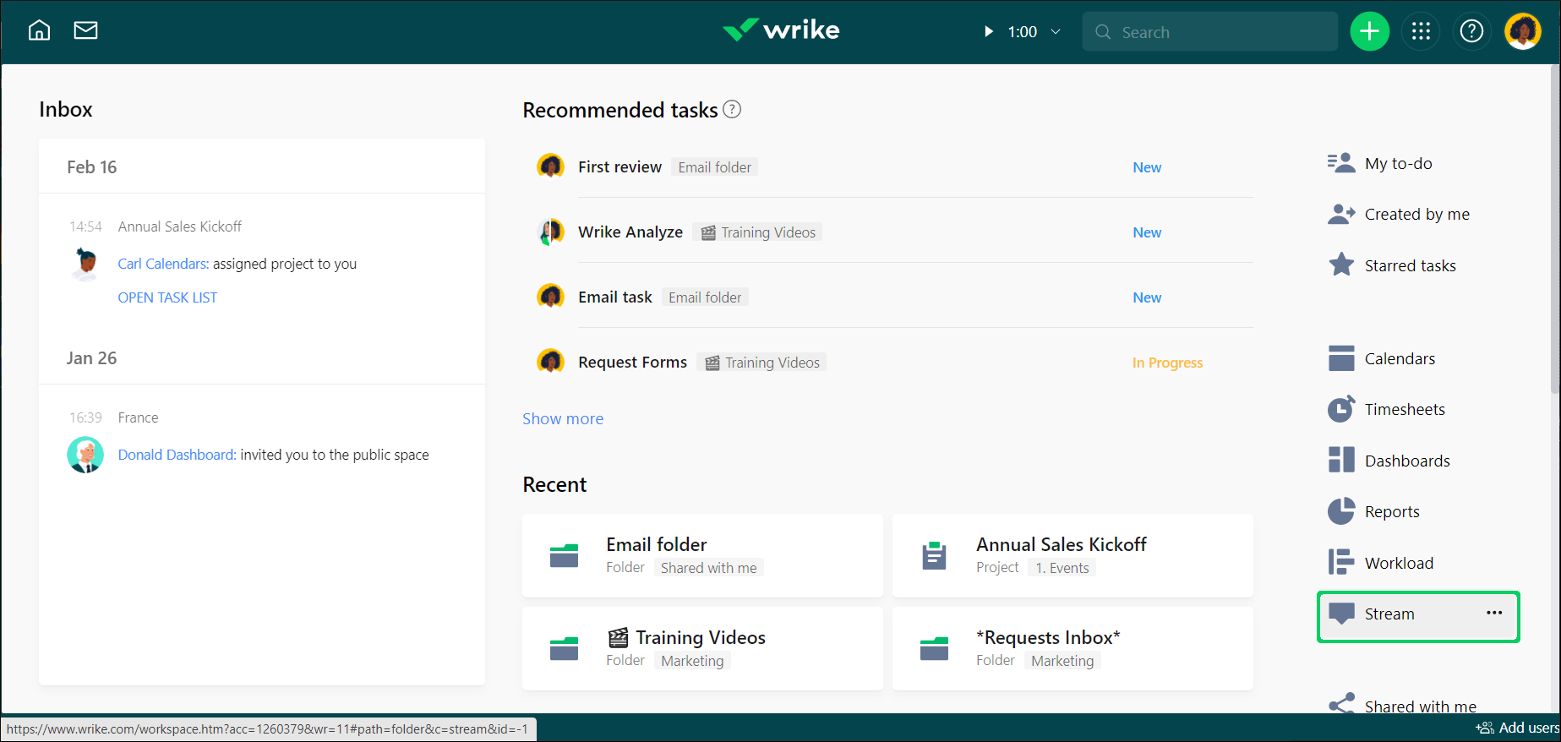The width and height of the screenshot is (1561, 742).
Task: Click the Email folder tag next to Email task
Action: (705, 297)
